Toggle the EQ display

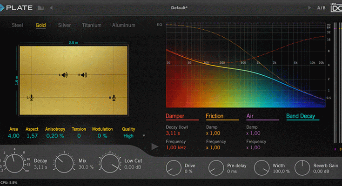pos(160,24)
